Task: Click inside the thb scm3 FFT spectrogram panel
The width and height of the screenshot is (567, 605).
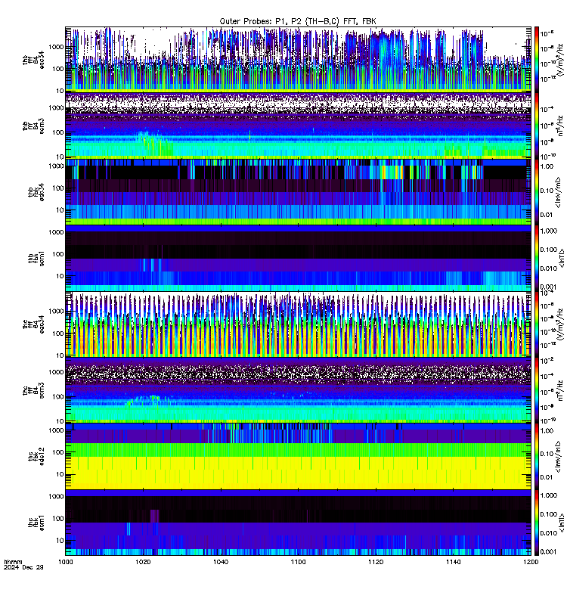Action: pos(298,126)
